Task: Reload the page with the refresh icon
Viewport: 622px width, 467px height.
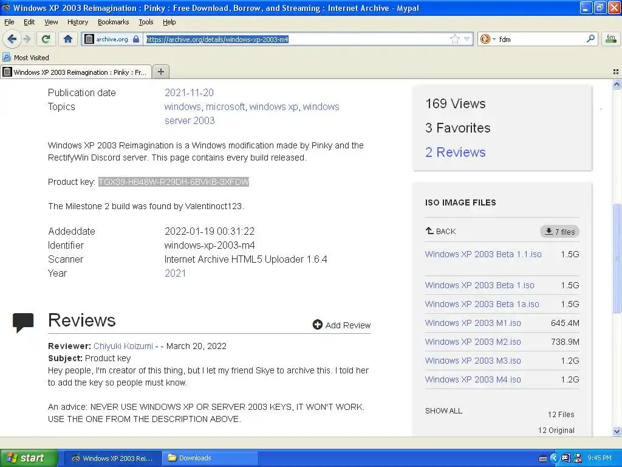Action: (46, 39)
